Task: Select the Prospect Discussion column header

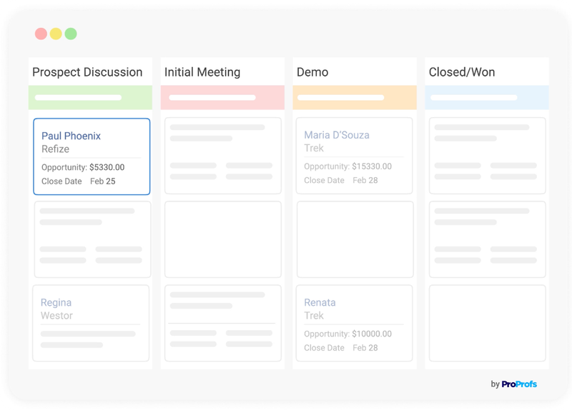Action: (87, 72)
